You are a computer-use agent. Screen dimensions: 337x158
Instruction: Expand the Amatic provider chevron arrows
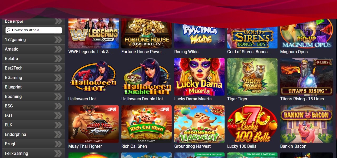tap(58, 49)
